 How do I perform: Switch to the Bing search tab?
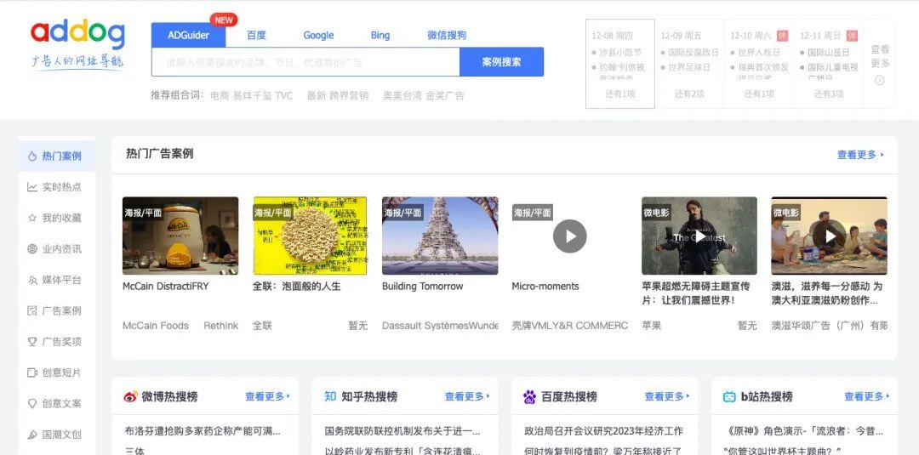click(380, 35)
